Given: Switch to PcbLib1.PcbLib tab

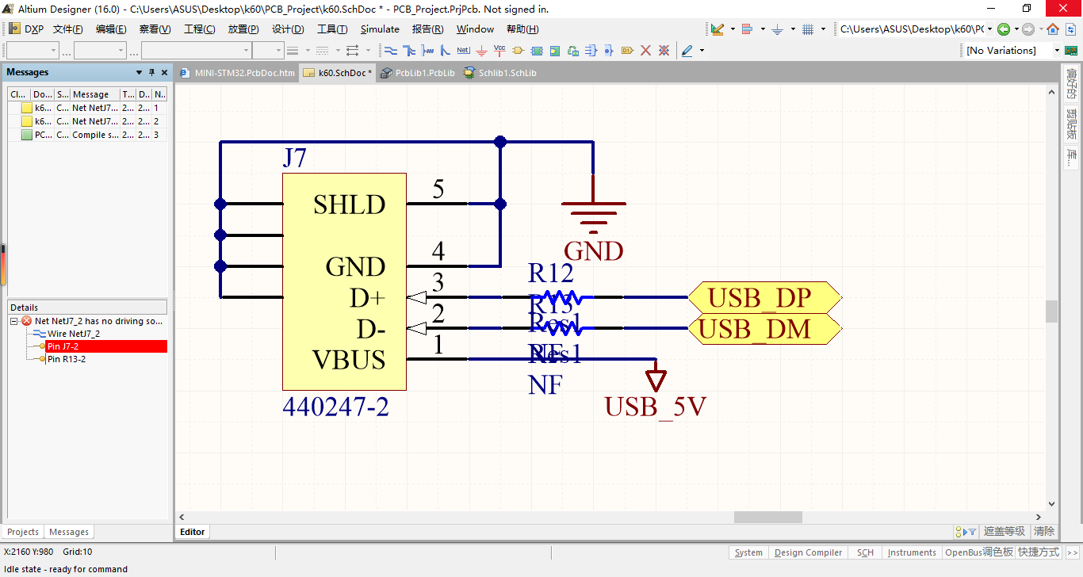Looking at the screenshot, I should click(x=417, y=73).
